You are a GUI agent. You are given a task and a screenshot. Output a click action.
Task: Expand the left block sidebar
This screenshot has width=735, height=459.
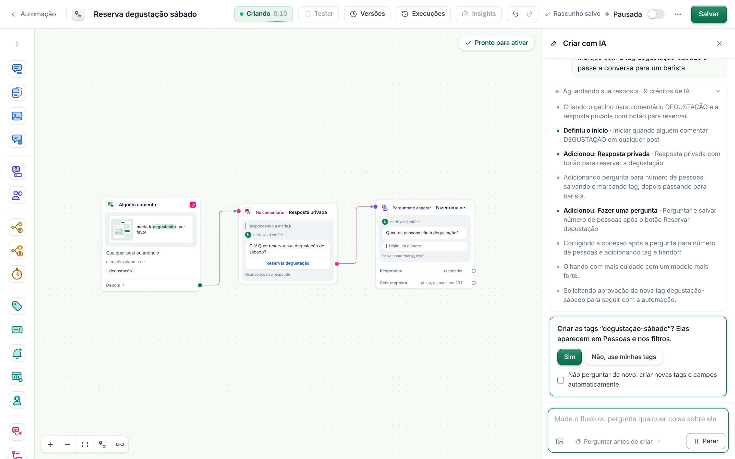click(x=17, y=44)
